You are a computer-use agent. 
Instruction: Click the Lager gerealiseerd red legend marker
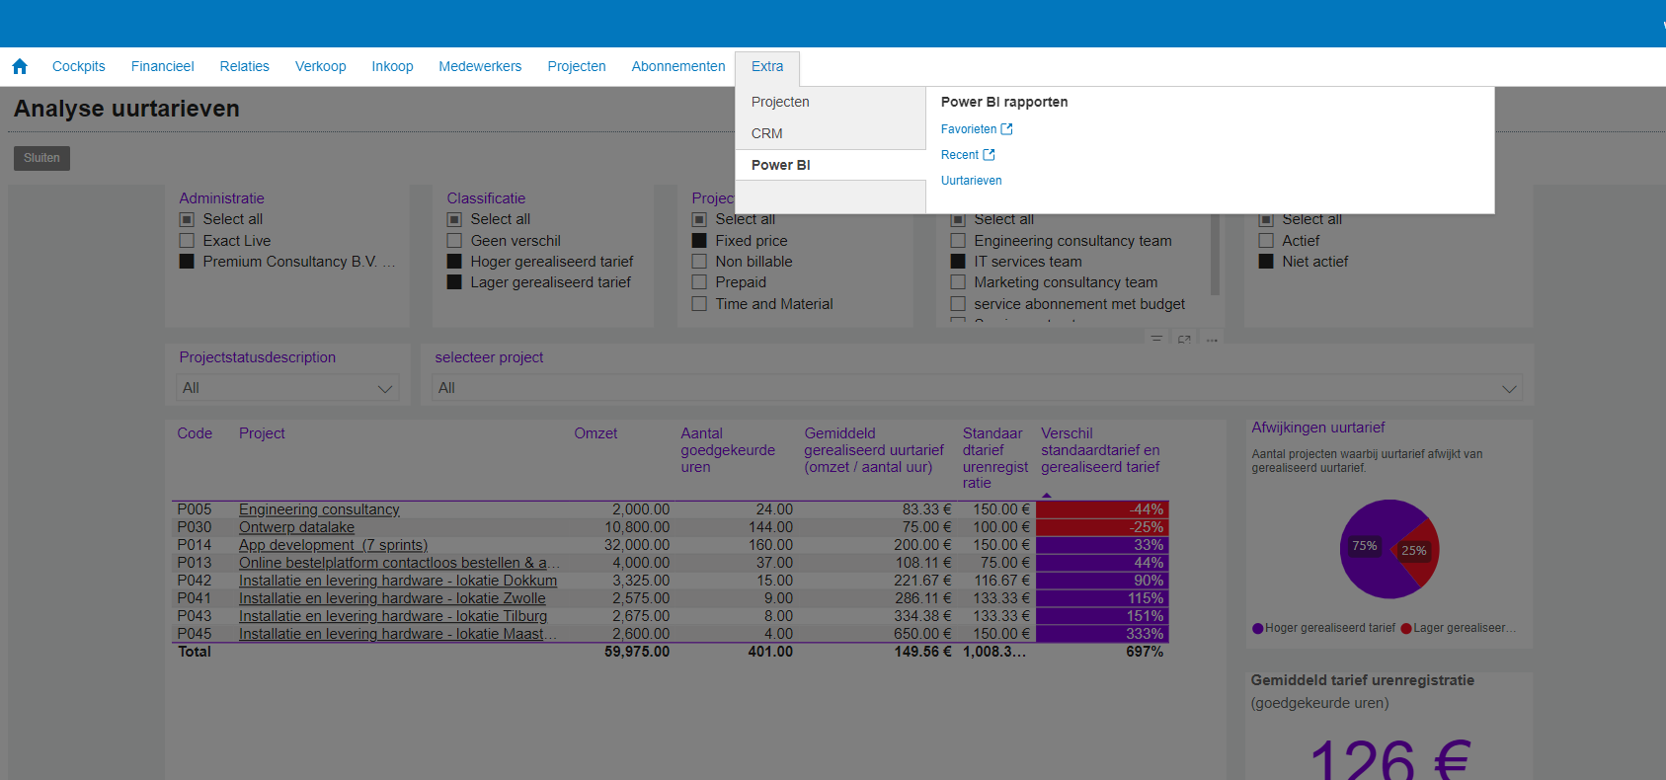[x=1406, y=628]
